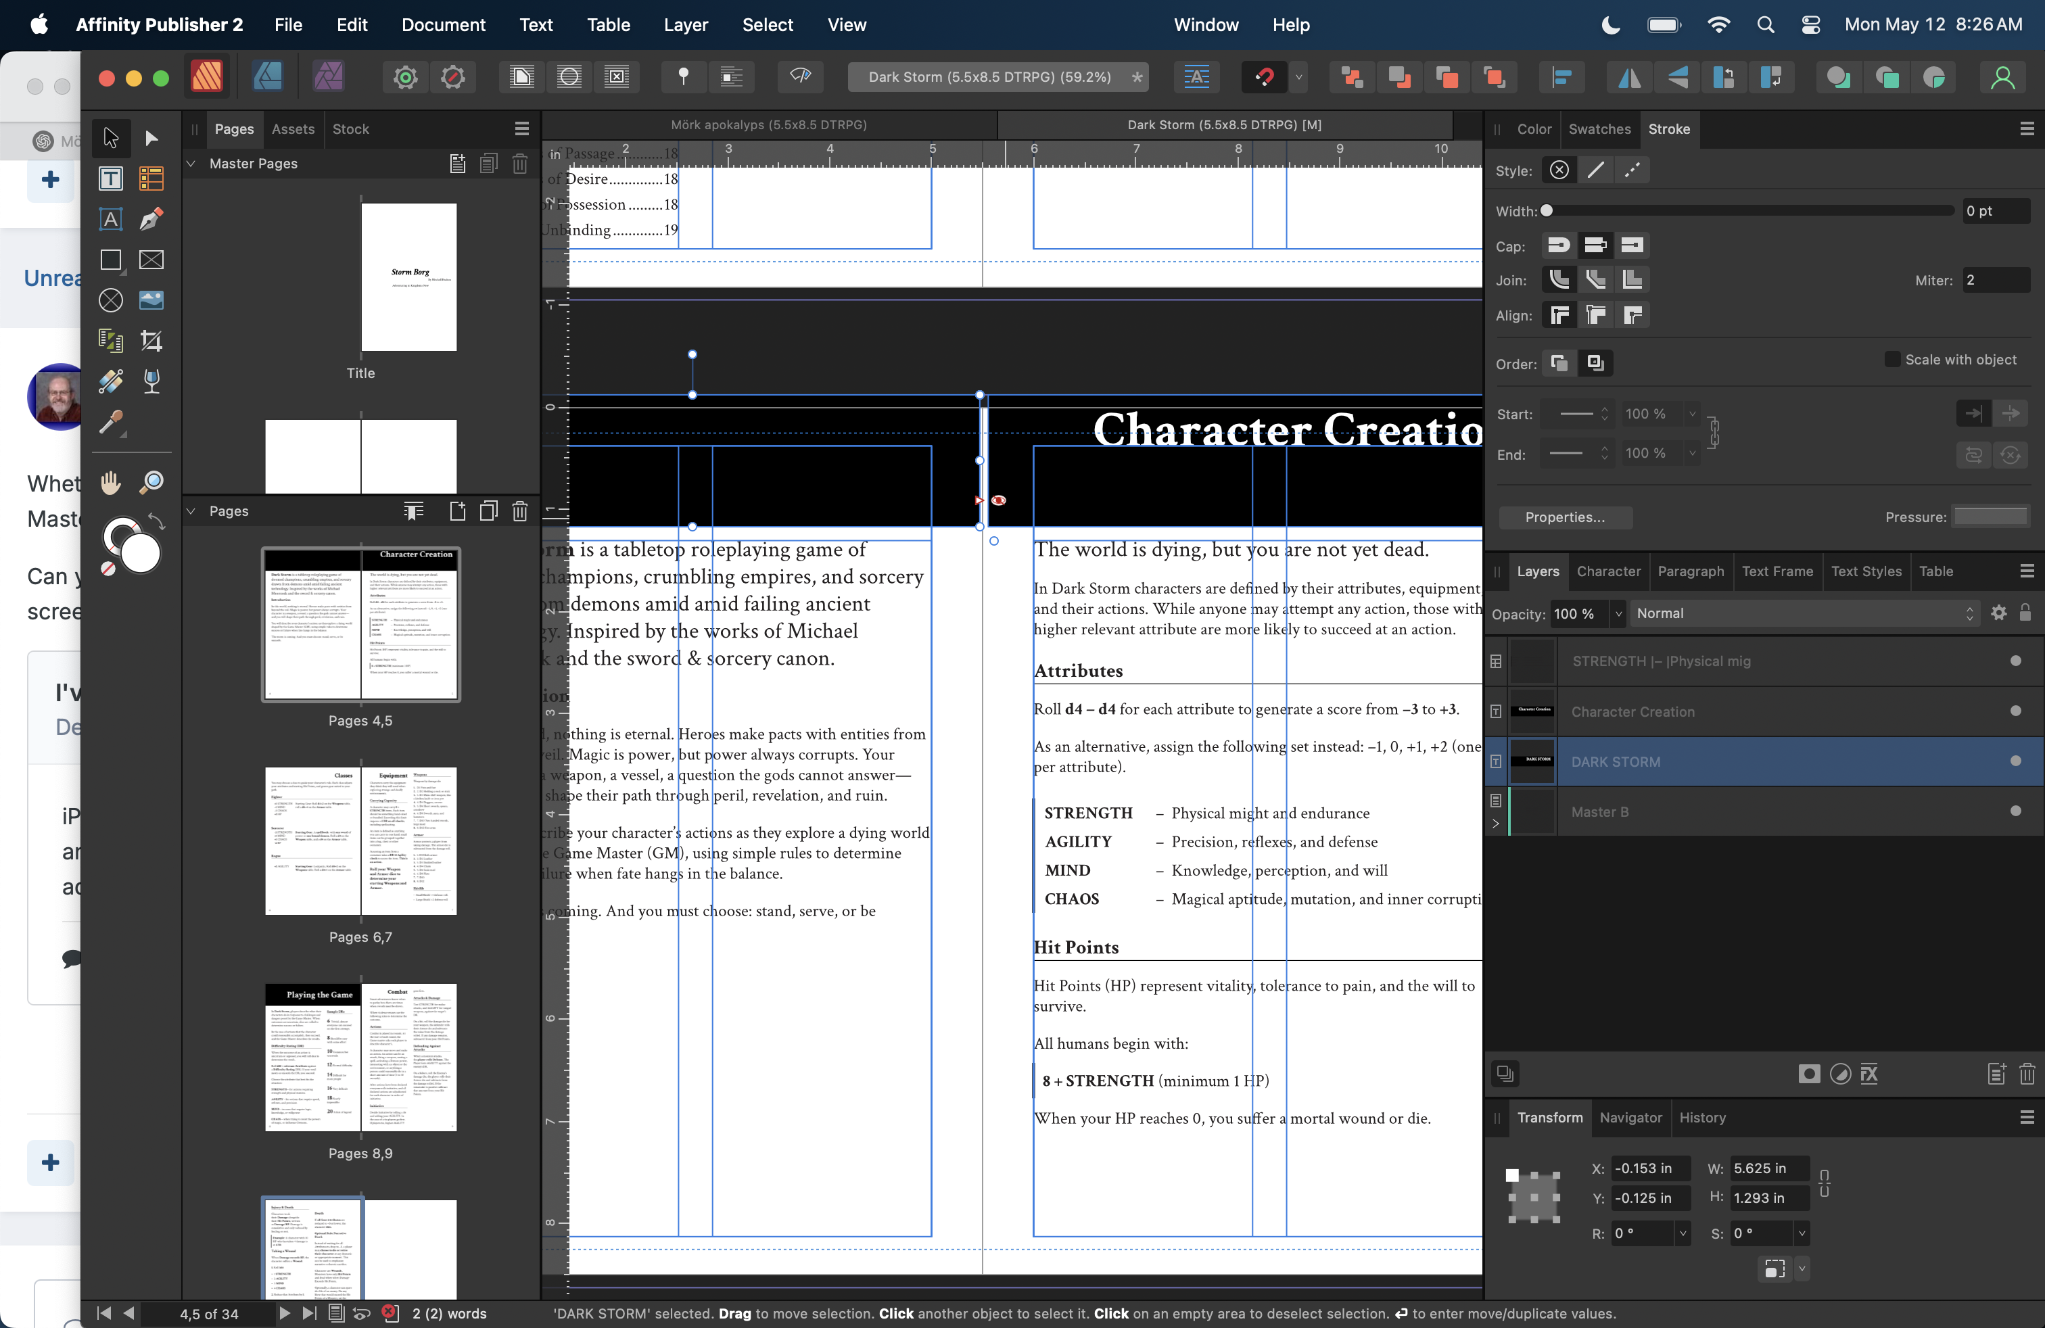Go to the next spread arrow

285,1312
